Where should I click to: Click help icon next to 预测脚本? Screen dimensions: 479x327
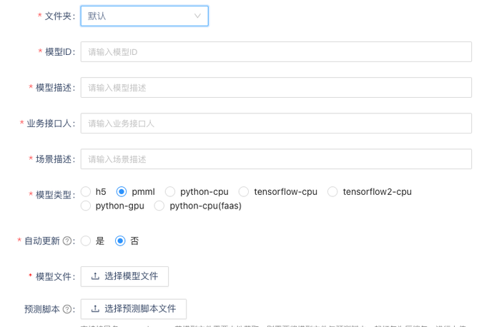pyautogui.click(x=68, y=309)
